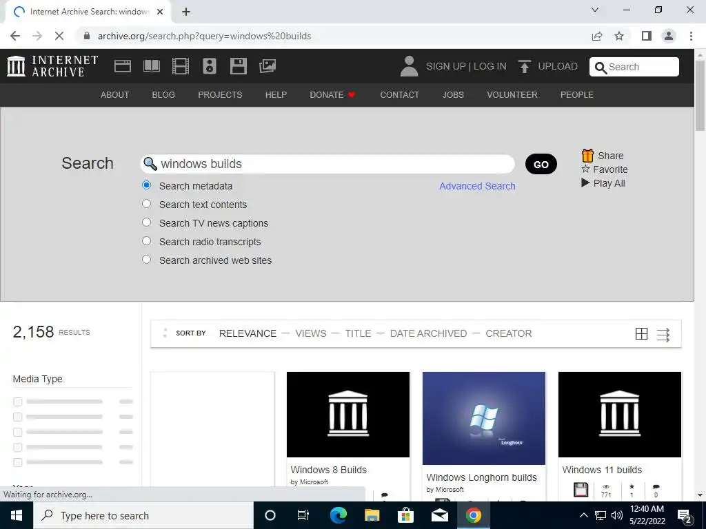This screenshot has width=706, height=529.
Task: Show hidden system tray icons
Action: pos(583,515)
